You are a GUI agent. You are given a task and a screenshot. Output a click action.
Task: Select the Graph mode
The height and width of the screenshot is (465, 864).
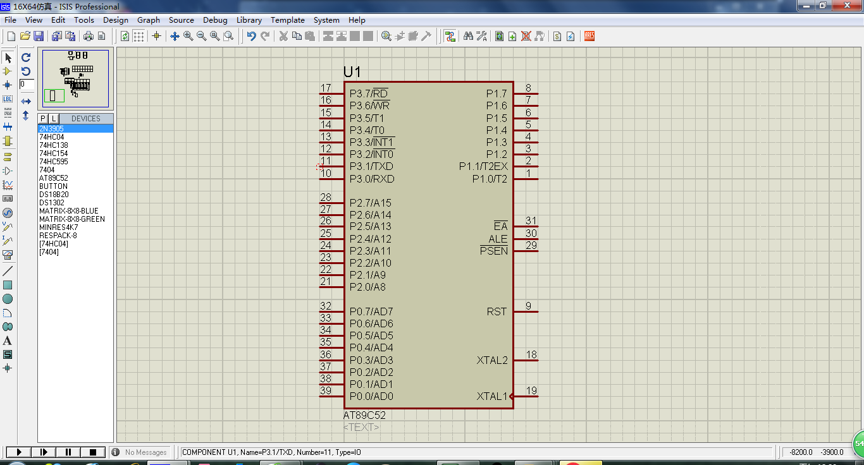(x=8, y=184)
